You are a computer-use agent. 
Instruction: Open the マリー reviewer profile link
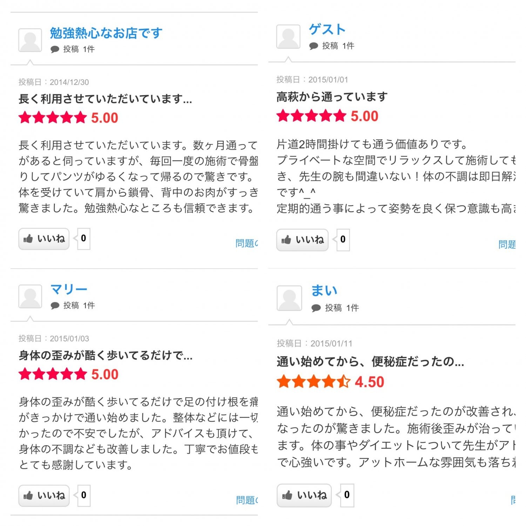69,289
